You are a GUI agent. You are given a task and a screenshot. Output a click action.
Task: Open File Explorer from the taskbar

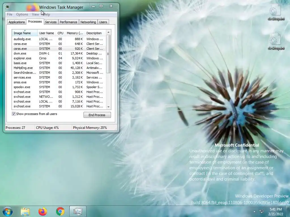[25, 211]
